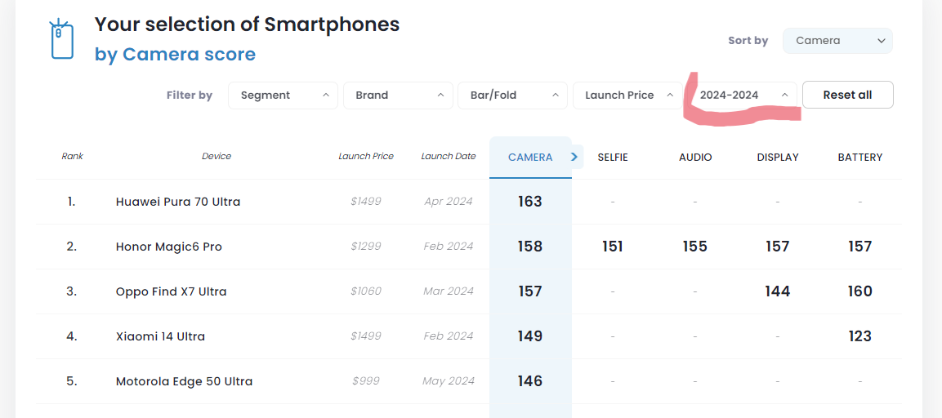Open Motorola Edge 50 Ultra link
The width and height of the screenshot is (942, 418).
pos(184,381)
